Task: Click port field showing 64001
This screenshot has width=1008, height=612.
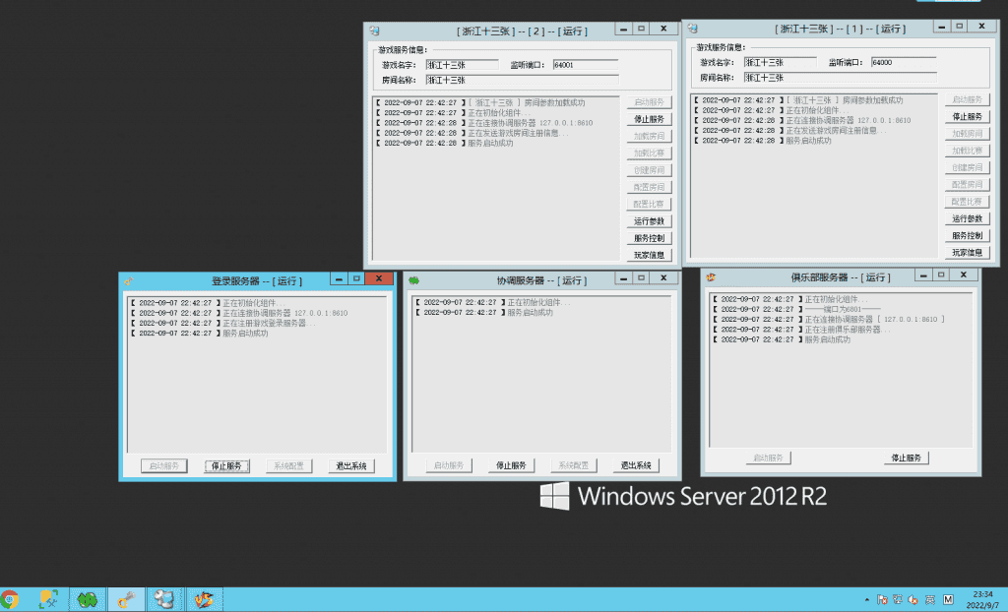Action: point(585,65)
